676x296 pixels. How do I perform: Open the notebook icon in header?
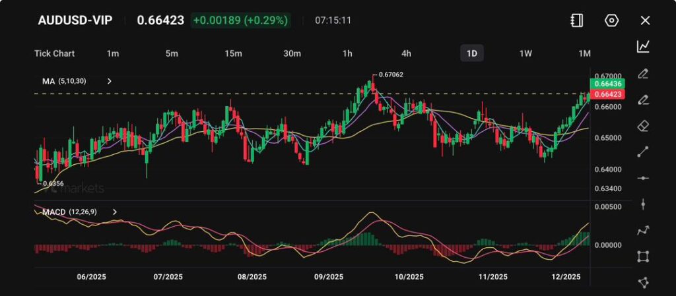click(577, 20)
